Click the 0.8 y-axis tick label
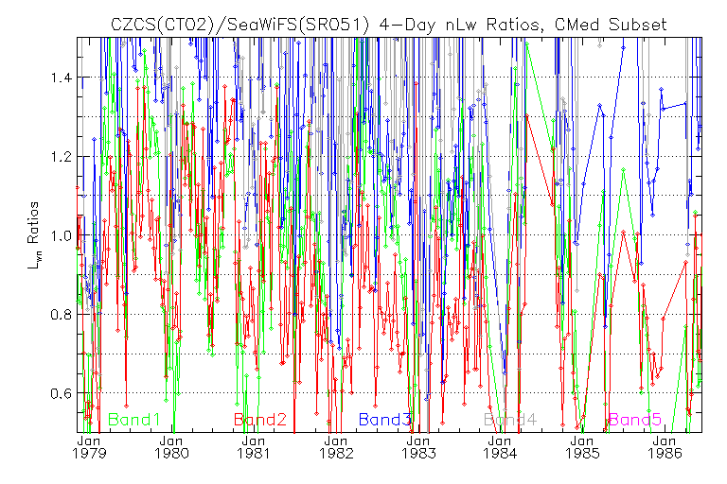This screenshot has height=484, width=727. pyautogui.click(x=62, y=315)
